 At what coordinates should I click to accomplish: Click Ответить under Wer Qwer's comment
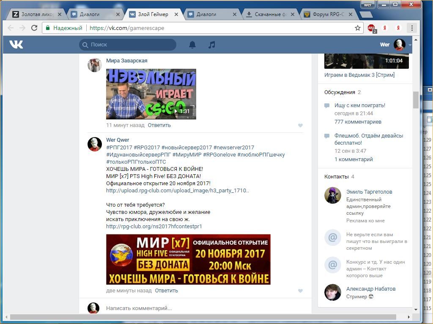(x=166, y=291)
